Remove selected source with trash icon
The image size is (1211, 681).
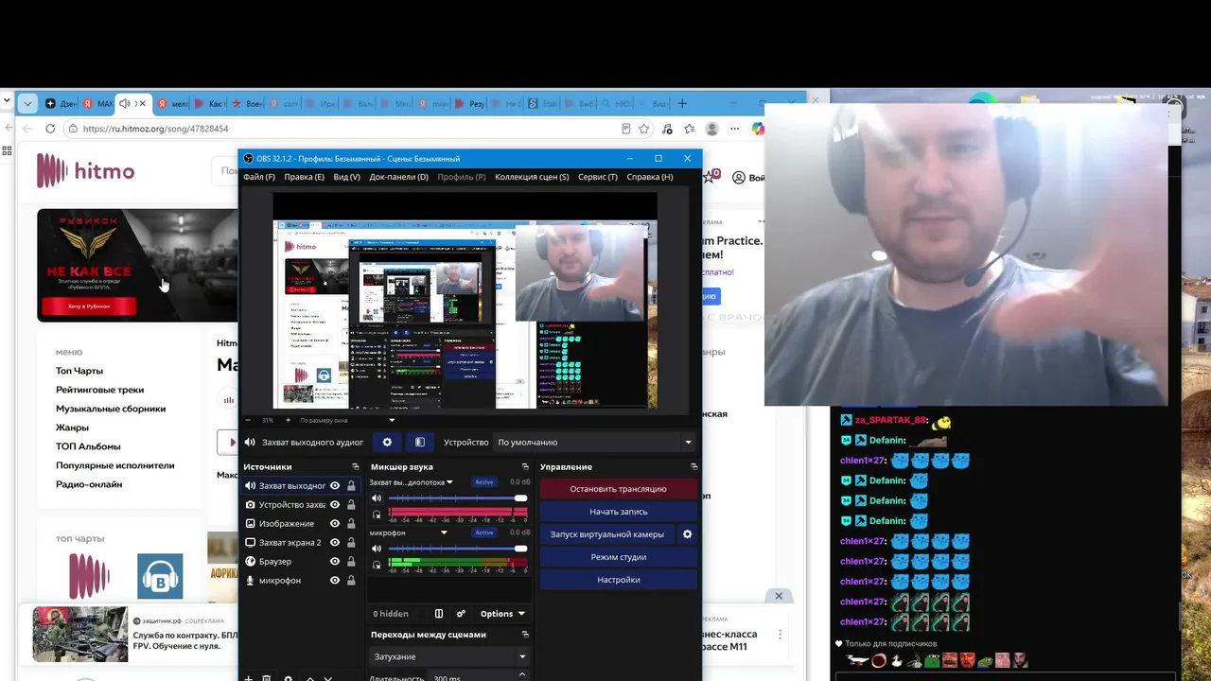point(267,677)
